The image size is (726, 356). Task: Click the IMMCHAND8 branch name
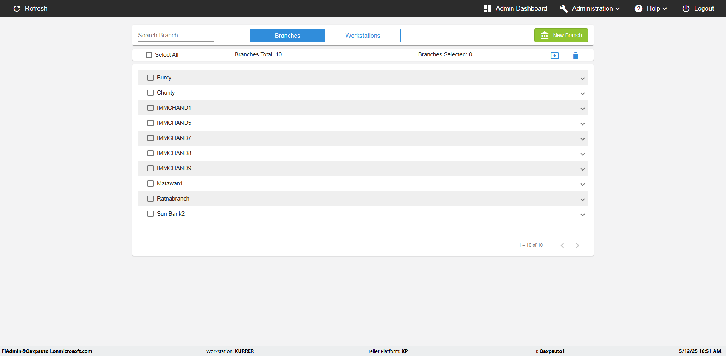click(x=174, y=153)
